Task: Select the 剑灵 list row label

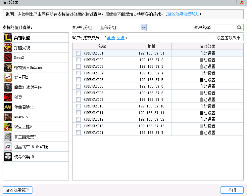Action: (x=18, y=97)
